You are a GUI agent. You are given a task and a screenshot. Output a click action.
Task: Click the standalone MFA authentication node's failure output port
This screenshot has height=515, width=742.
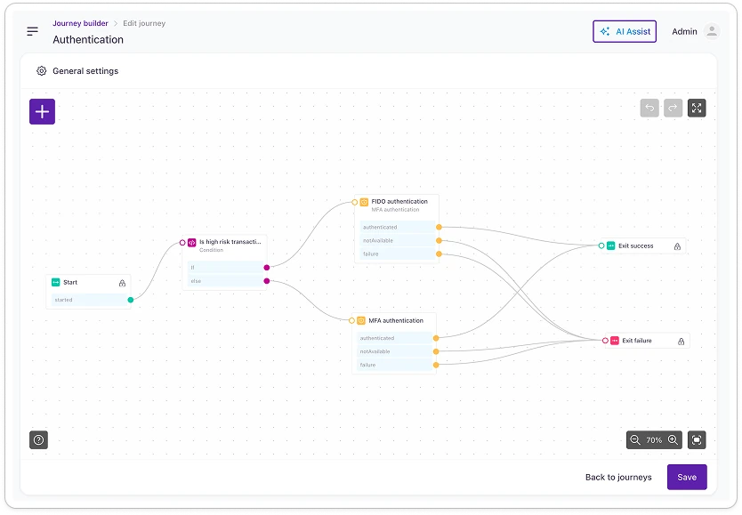pos(436,365)
